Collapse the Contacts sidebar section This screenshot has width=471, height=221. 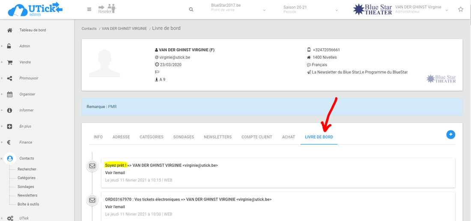(2, 159)
